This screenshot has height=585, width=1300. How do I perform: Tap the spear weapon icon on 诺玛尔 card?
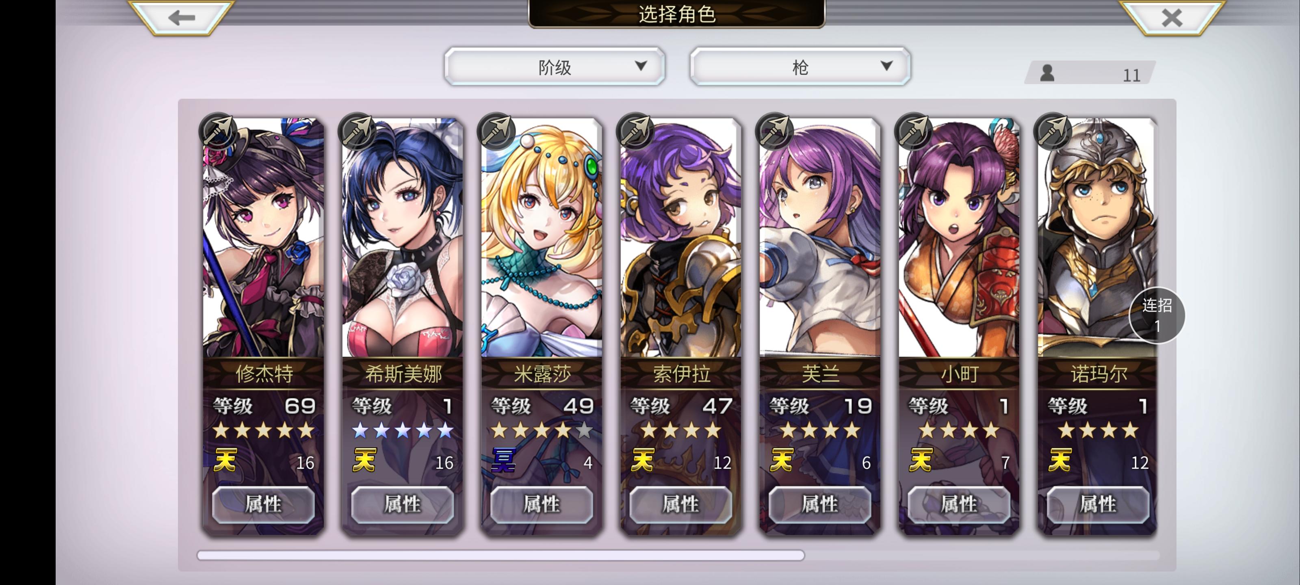1052,131
